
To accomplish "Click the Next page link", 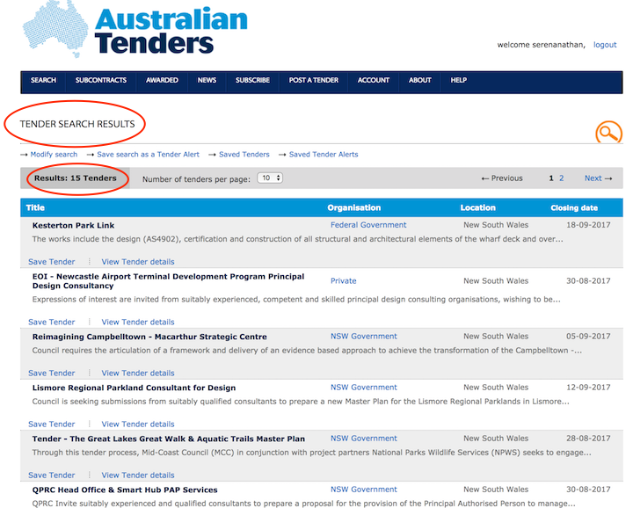I will pyautogui.click(x=599, y=178).
